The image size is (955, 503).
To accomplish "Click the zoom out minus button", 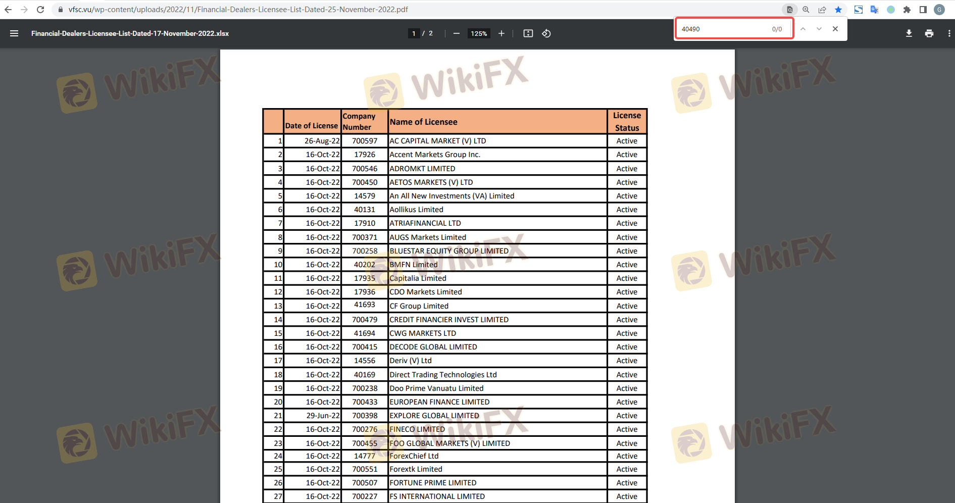I will (x=457, y=33).
